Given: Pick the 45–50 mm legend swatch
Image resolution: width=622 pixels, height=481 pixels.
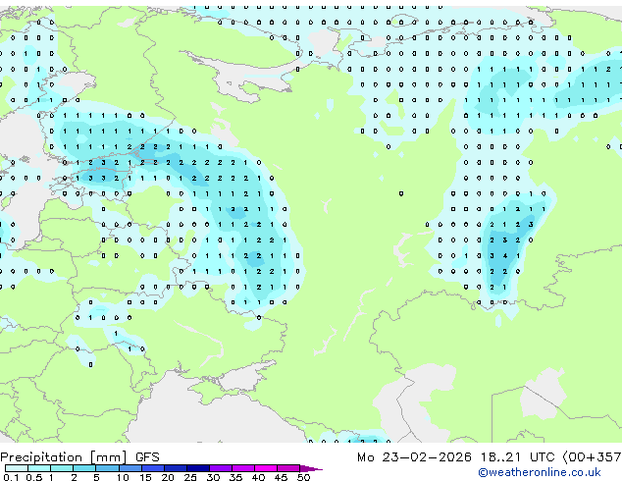Looking at the screenshot, I should pyautogui.click(x=288, y=468).
